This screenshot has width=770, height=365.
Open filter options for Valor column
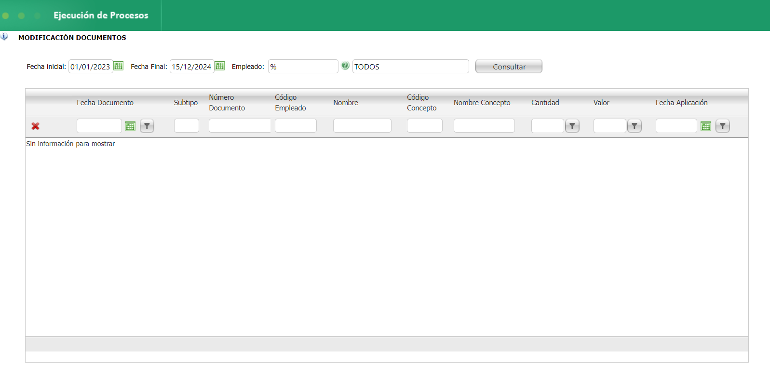(x=635, y=126)
